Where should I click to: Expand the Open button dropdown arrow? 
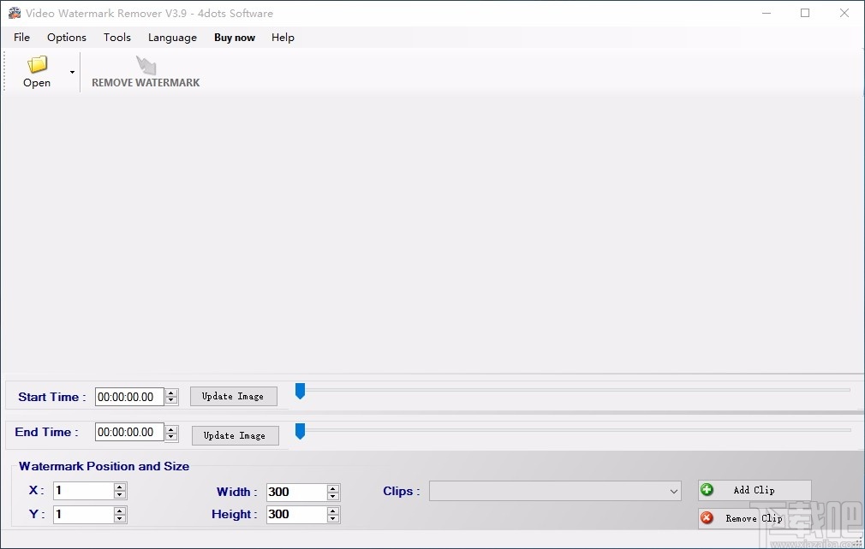(x=72, y=72)
